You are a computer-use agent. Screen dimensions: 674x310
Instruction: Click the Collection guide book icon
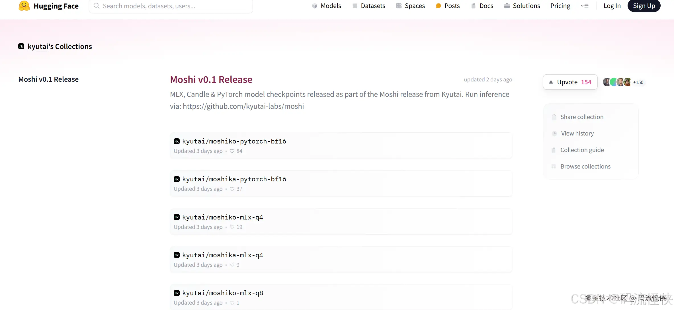pos(554,150)
